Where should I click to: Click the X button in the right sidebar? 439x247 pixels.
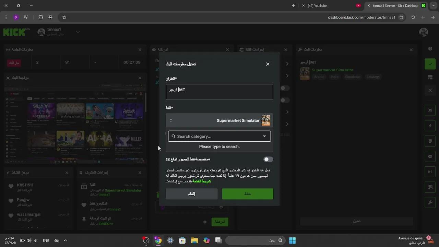coord(430,90)
